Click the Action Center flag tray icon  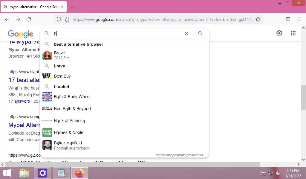[x=264, y=173]
